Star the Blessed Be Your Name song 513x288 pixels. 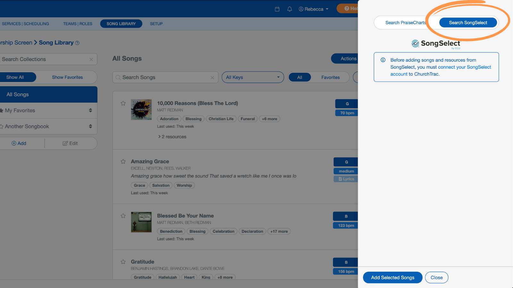[x=123, y=216]
